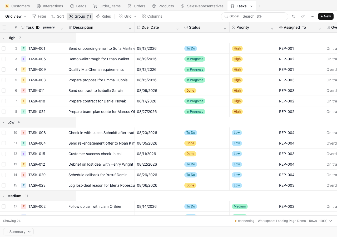
Task: Open the Grid layout dropdown
Action: point(127,16)
